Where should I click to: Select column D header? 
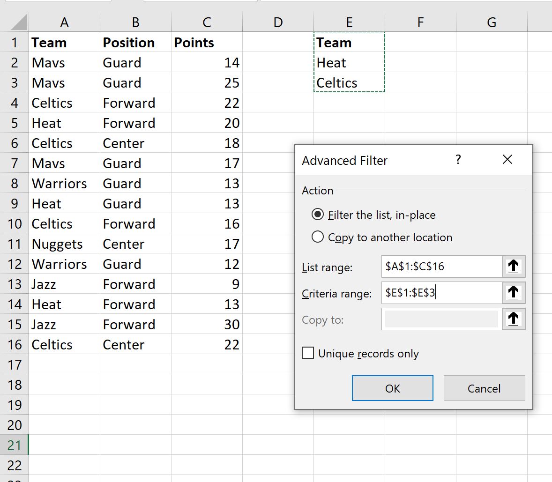[x=278, y=22]
